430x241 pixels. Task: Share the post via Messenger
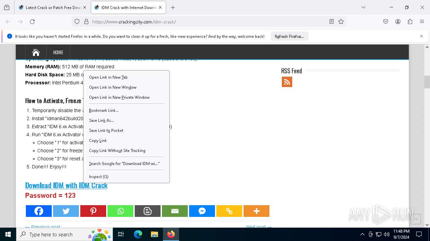[202, 211]
